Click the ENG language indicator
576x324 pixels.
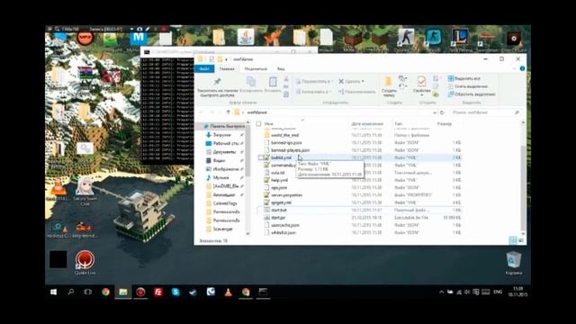[498, 292]
